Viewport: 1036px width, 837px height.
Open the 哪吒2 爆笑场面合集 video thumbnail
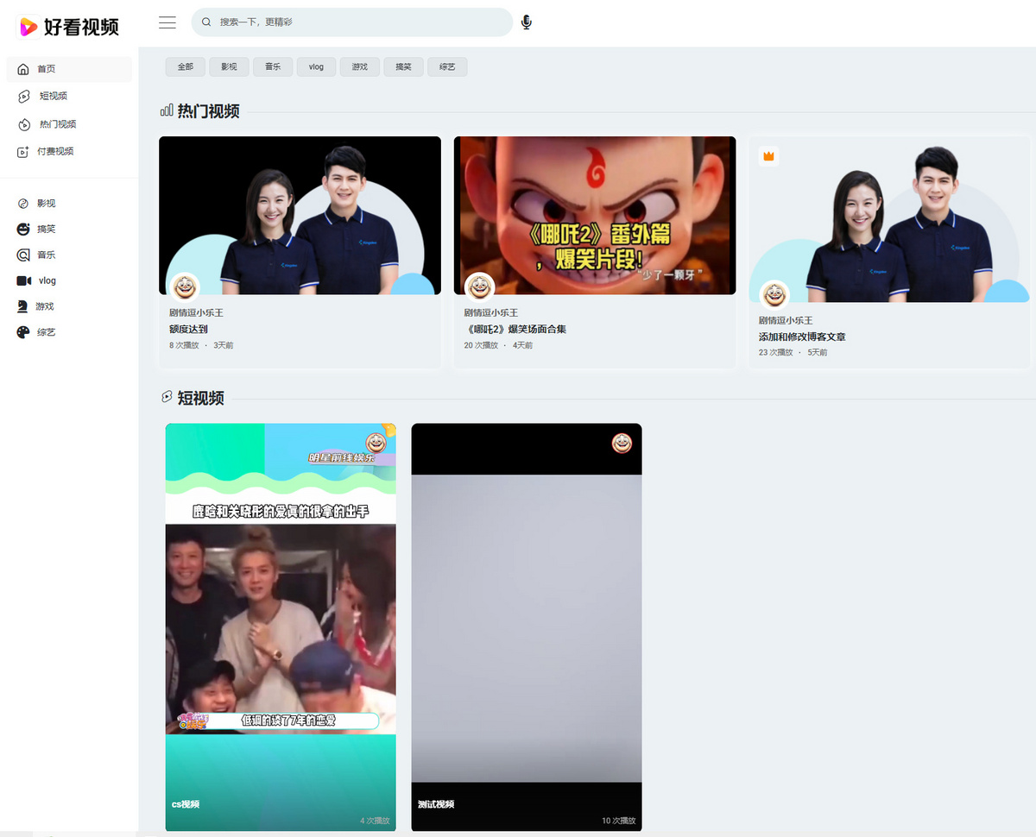595,216
